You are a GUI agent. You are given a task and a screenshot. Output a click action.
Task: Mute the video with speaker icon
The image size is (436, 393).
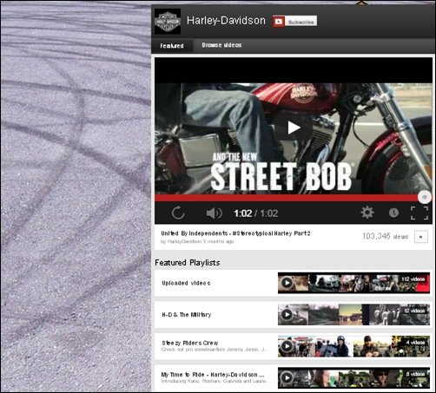click(214, 213)
